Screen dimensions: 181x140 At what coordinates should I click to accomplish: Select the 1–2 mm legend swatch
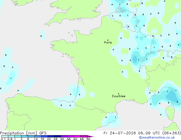[x=18, y=136]
